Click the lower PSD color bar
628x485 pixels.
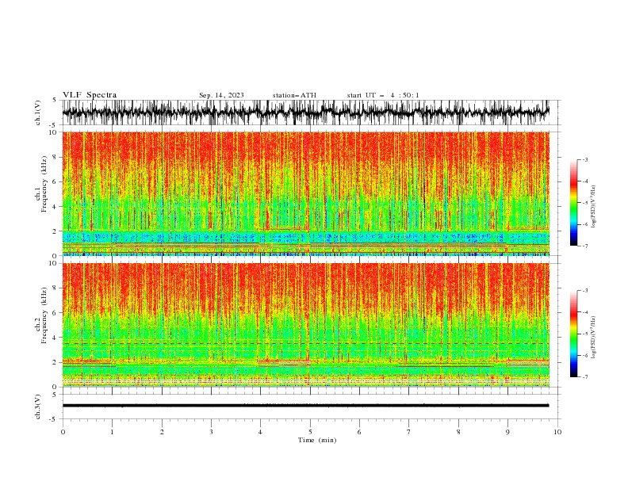click(x=573, y=334)
